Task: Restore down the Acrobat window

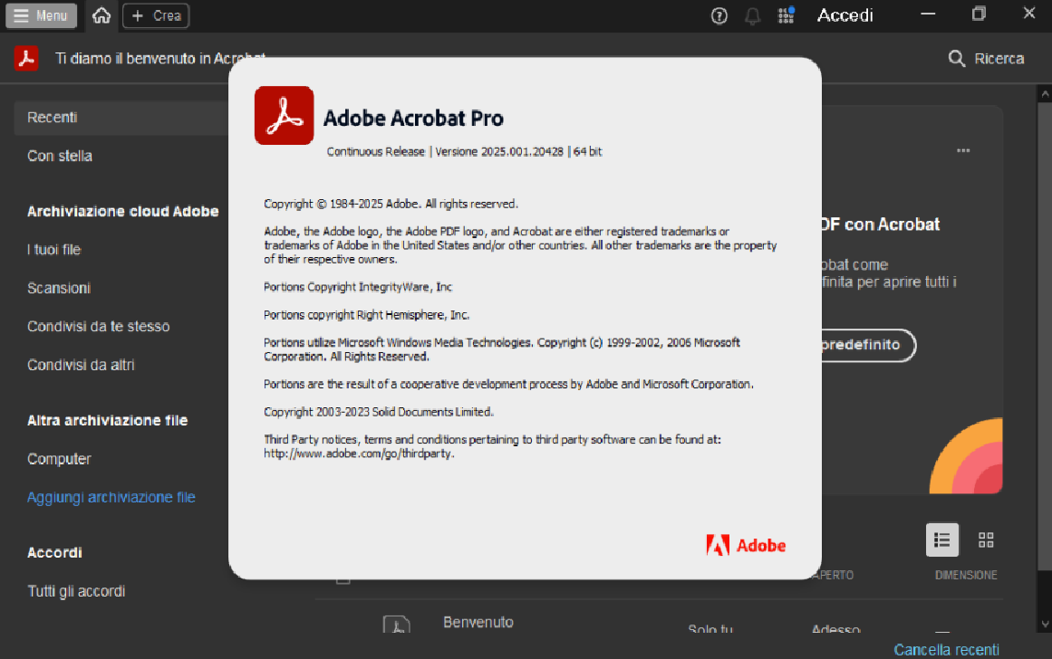Action: (x=979, y=14)
